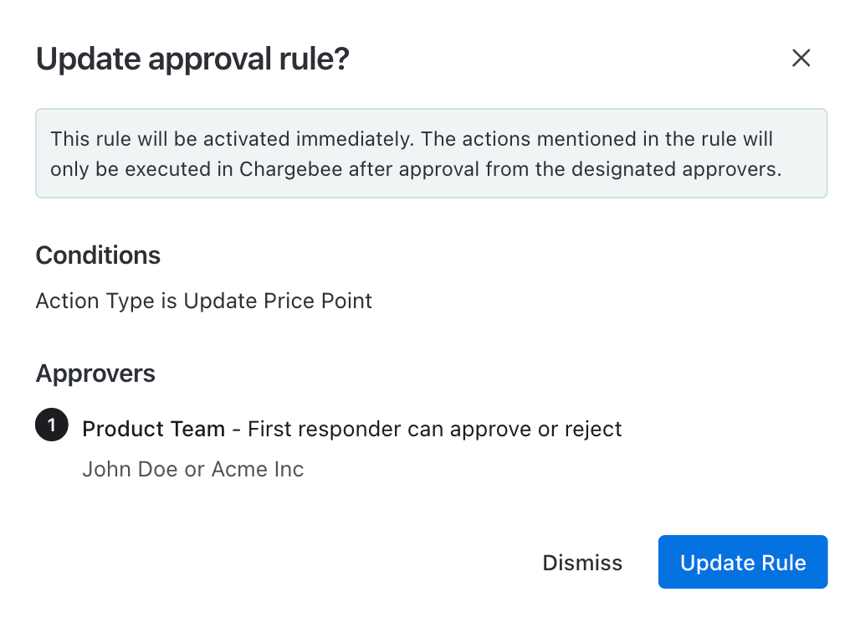Close the Update approval rule dialog
Screen dimensions: 855x618
click(801, 58)
